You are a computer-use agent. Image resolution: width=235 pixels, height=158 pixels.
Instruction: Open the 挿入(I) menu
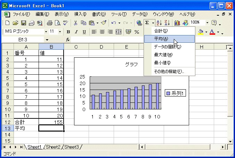click(x=80, y=14)
